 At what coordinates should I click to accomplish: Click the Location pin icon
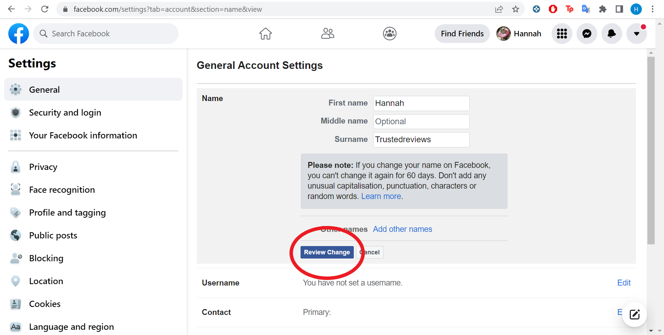pos(16,281)
